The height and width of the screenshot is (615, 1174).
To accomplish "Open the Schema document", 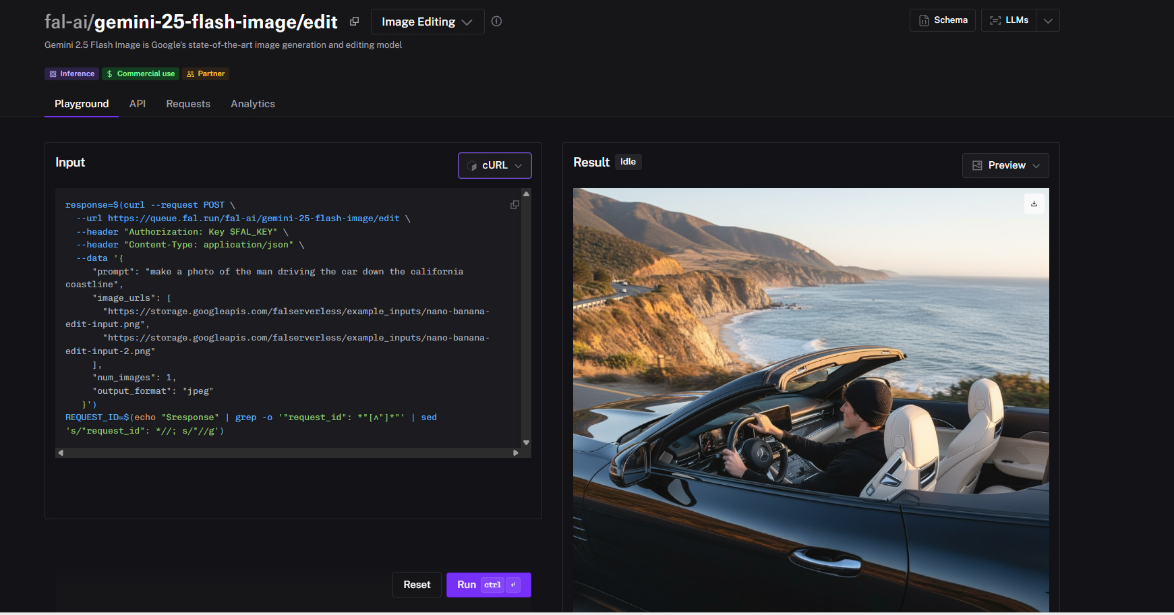I will tap(942, 20).
